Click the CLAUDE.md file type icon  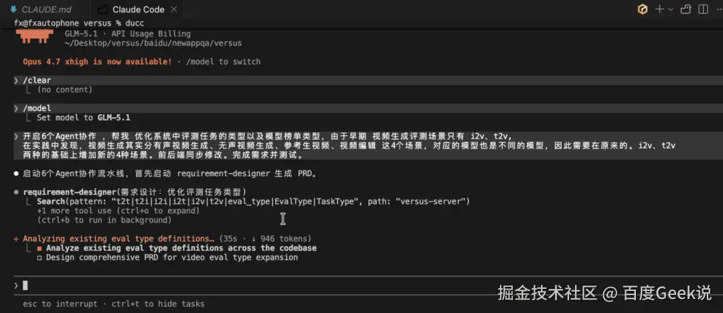[13, 9]
